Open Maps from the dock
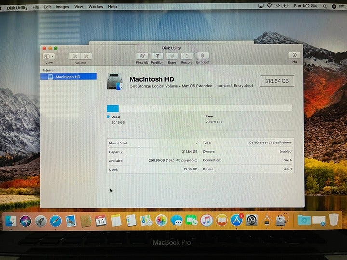Image resolution: width=347 pixels, height=260 pixels. click(x=147, y=221)
